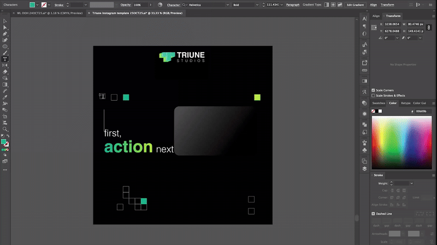Choose linear gradient type button
The image size is (437, 245).
click(326, 5)
